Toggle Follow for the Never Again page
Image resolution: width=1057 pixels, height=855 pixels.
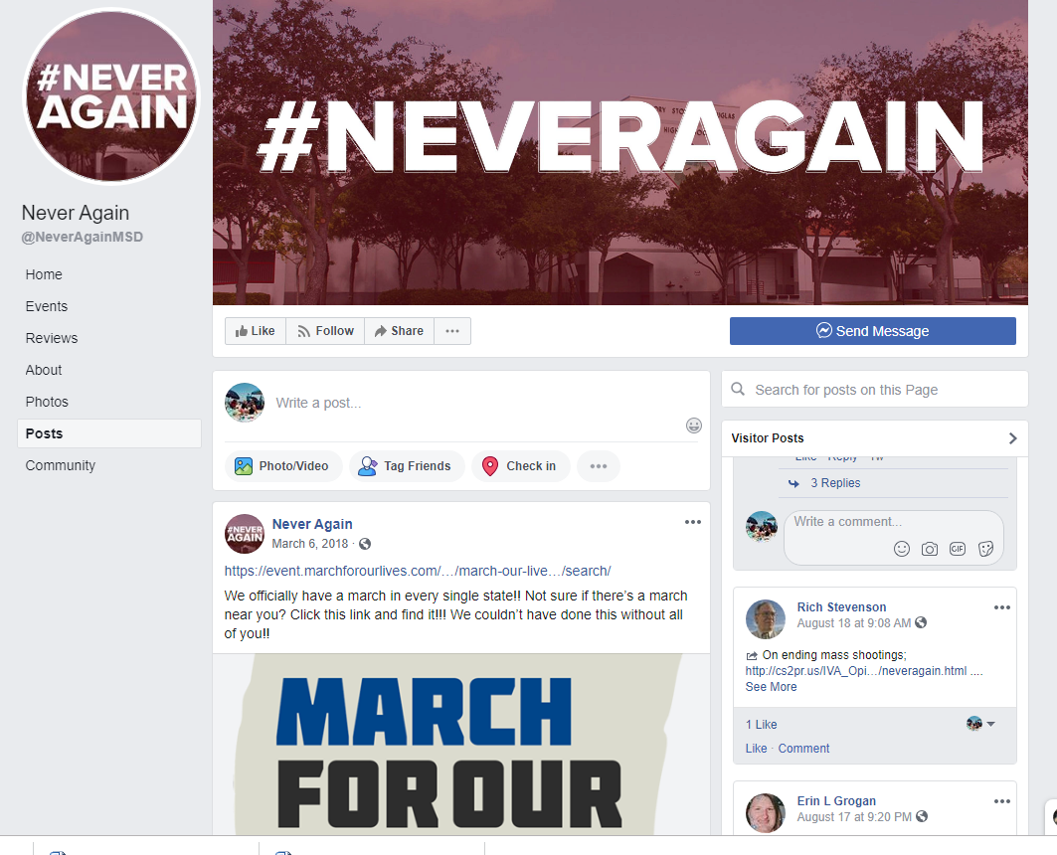[x=325, y=331]
